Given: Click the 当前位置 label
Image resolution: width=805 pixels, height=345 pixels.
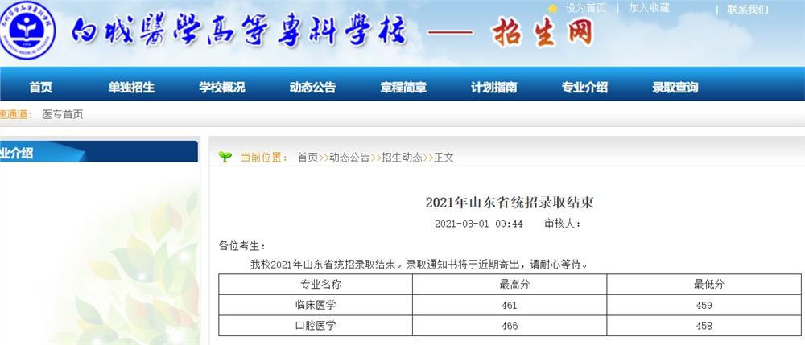Looking at the screenshot, I should [264, 158].
